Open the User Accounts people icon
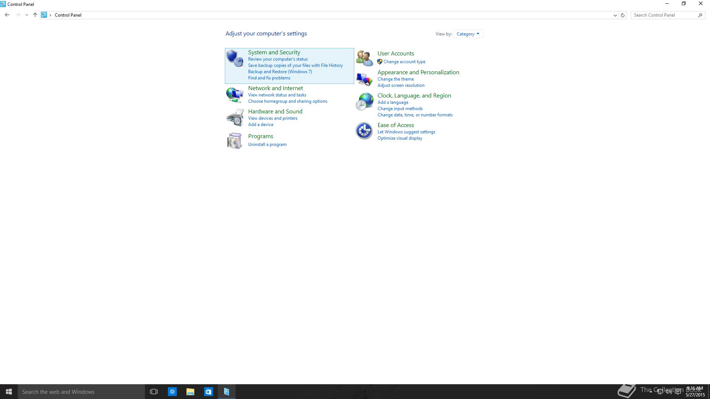The width and height of the screenshot is (710, 399). [364, 58]
